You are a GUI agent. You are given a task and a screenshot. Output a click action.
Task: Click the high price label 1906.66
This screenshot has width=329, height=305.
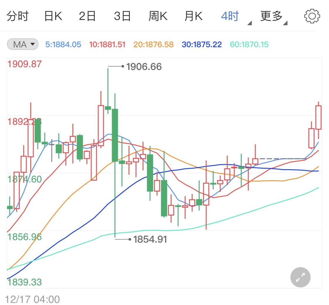pyautogui.click(x=144, y=67)
